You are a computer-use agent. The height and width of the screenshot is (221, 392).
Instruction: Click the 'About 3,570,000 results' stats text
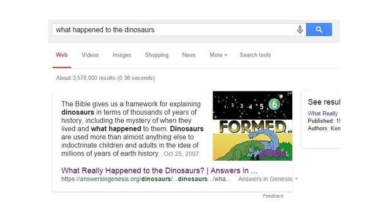pyautogui.click(x=105, y=78)
